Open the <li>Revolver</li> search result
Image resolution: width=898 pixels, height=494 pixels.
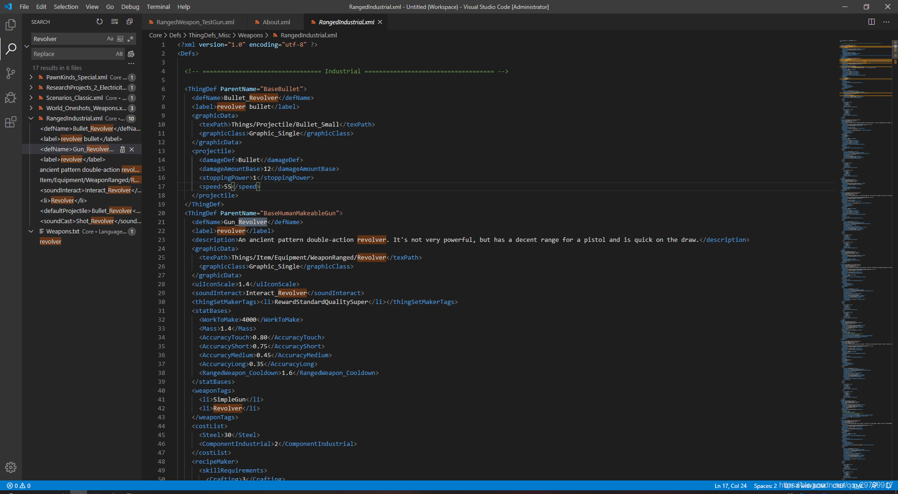(63, 201)
